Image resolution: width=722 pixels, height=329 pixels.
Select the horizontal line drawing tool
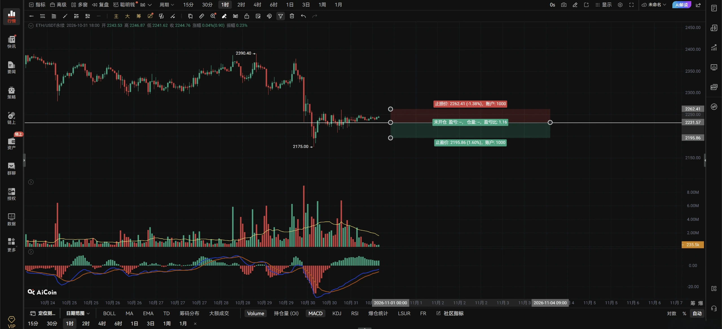click(31, 16)
